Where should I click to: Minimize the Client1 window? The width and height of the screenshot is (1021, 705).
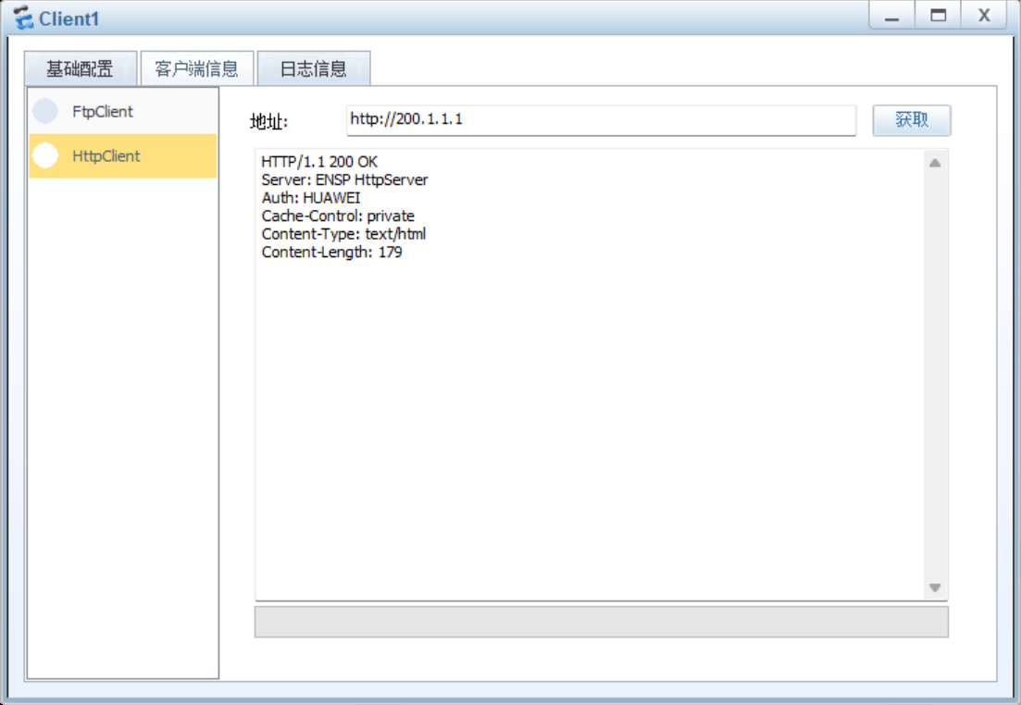[891, 16]
